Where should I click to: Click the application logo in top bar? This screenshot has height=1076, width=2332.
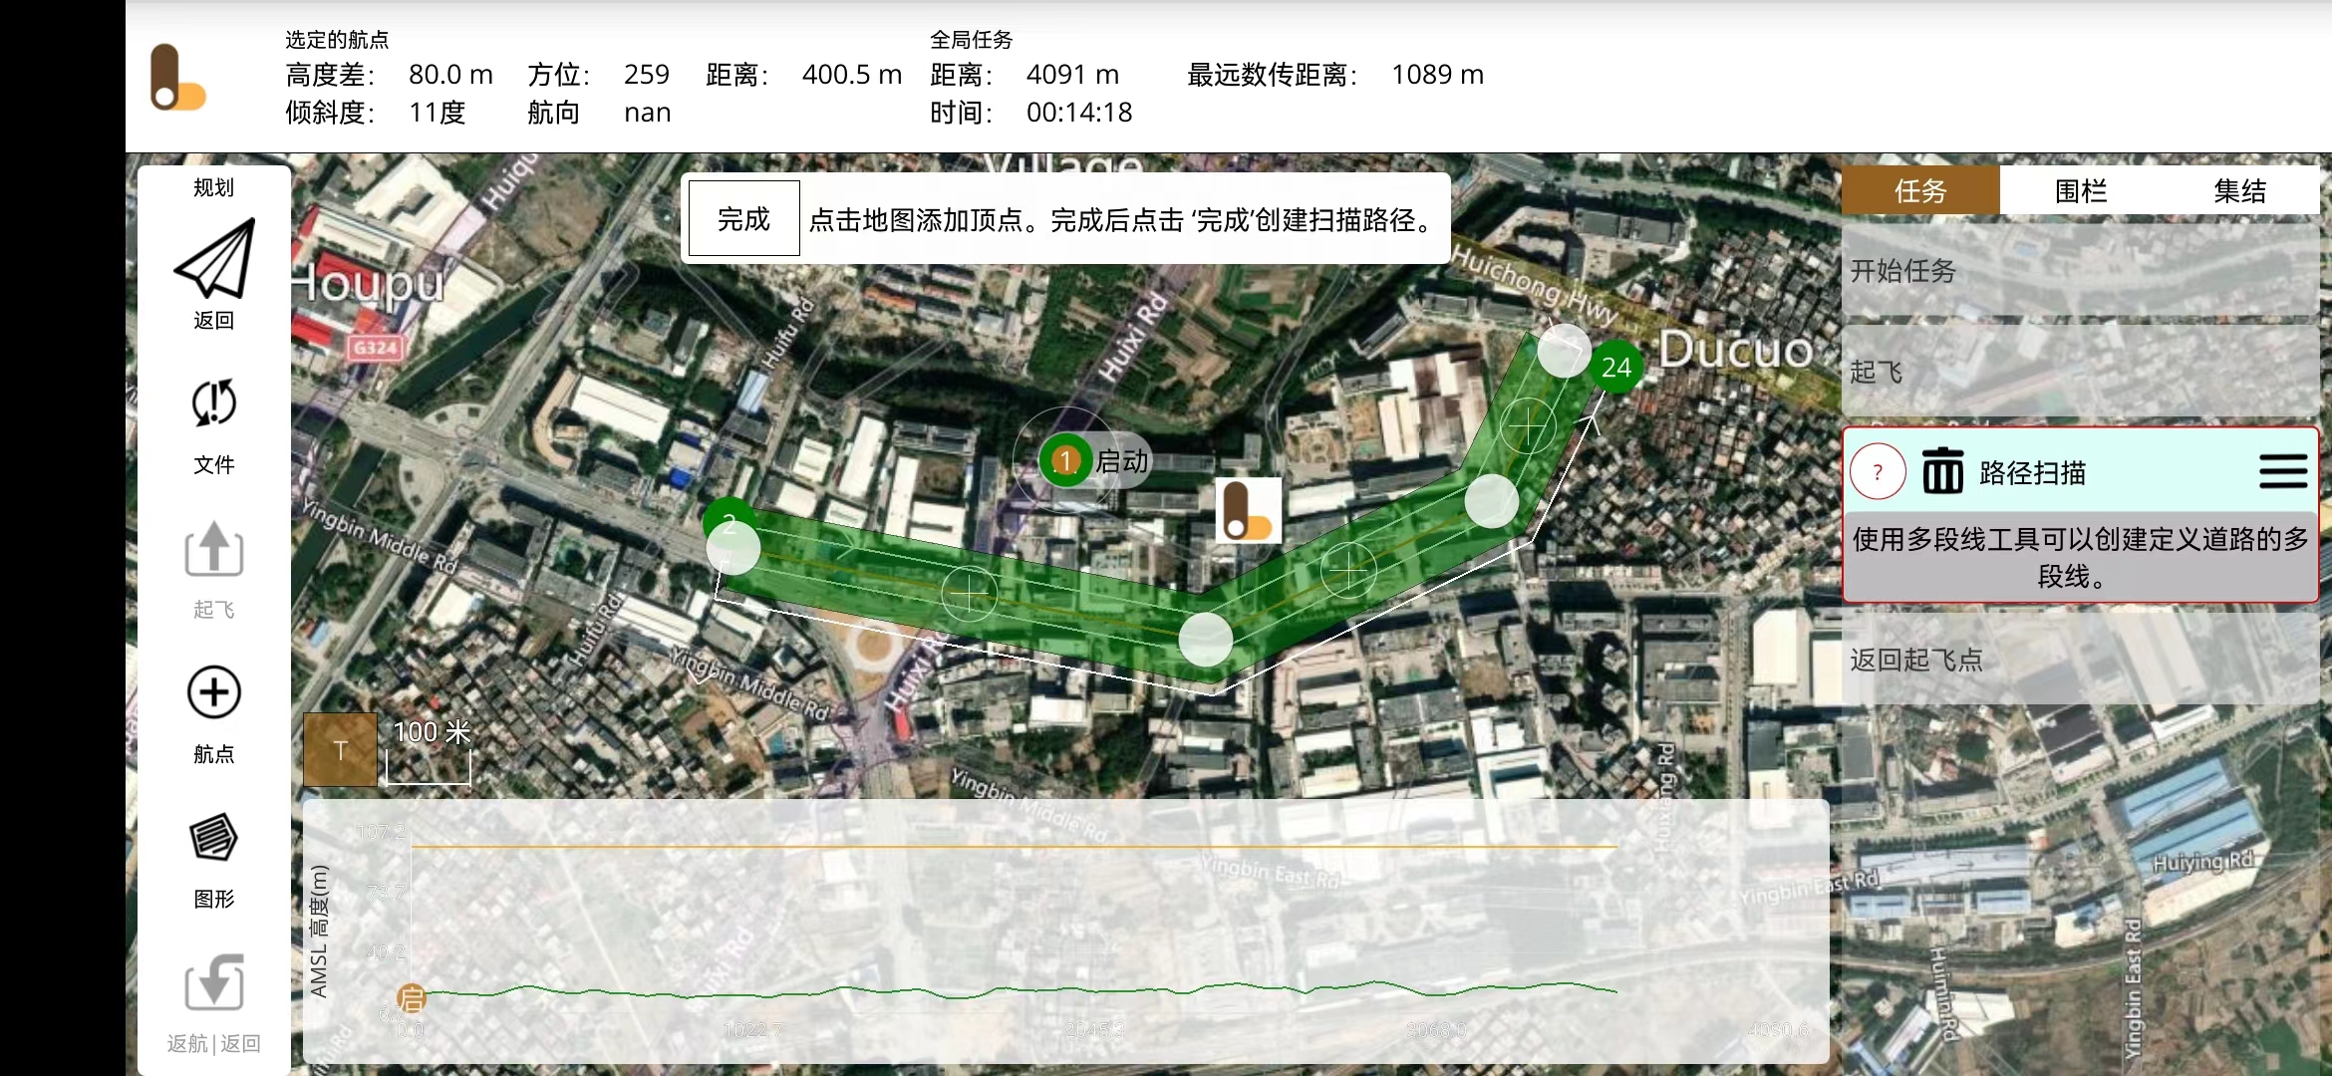(177, 77)
